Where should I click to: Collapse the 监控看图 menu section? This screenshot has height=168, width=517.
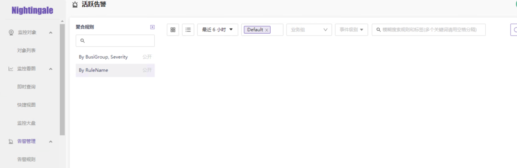pos(50,69)
